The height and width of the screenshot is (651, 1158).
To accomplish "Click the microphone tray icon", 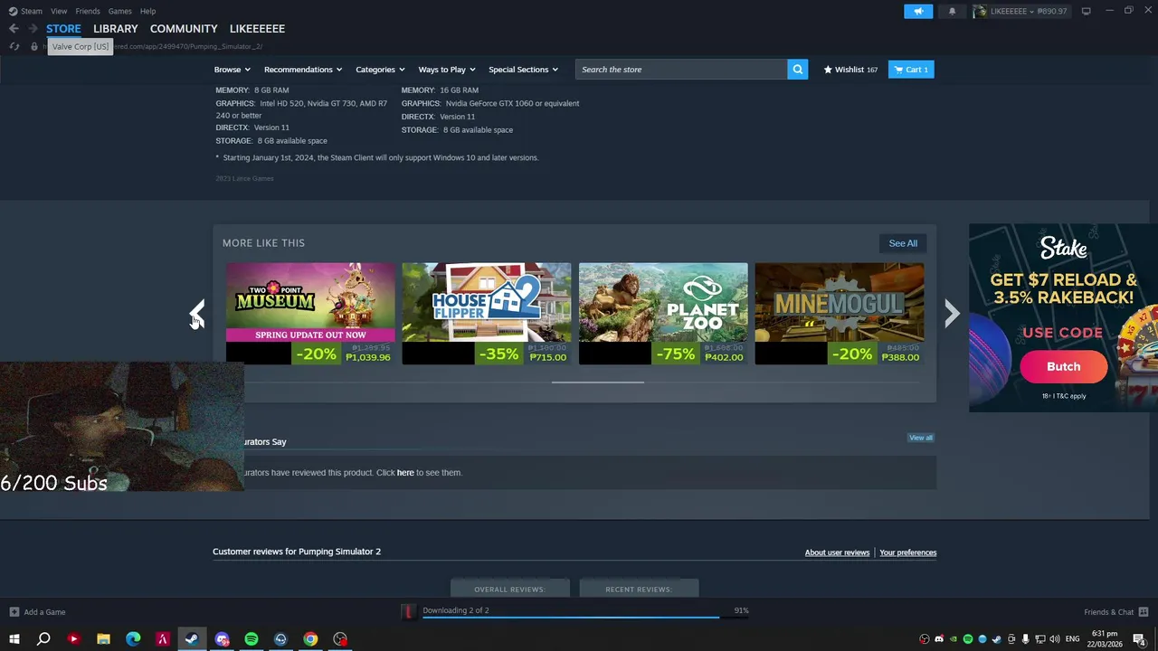I will [x=1026, y=639].
